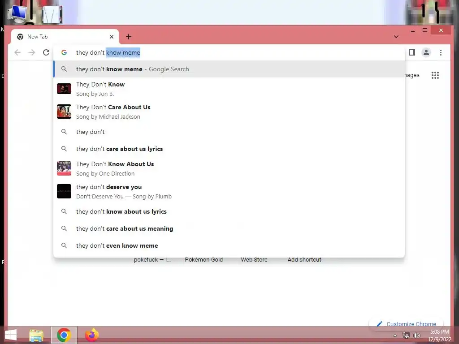Click the Michael Jackson song thumbnail
Image resolution: width=459 pixels, height=344 pixels.
pyautogui.click(x=64, y=112)
